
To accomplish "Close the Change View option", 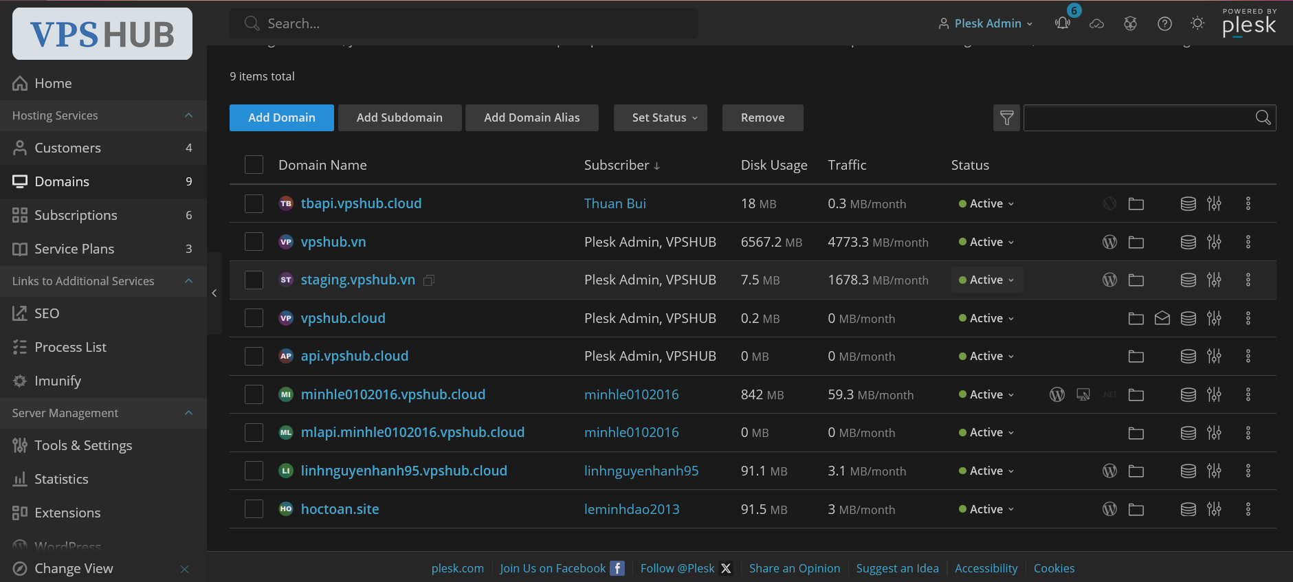I will click(184, 569).
